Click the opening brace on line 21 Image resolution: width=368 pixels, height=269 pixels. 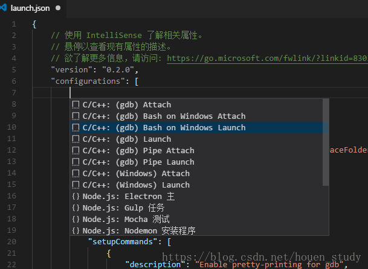pyautogui.click(x=109, y=253)
